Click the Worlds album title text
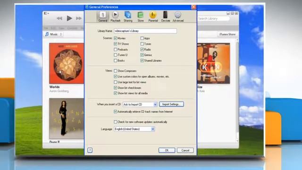Viewport: 302px width, 170px height. pos(55,87)
